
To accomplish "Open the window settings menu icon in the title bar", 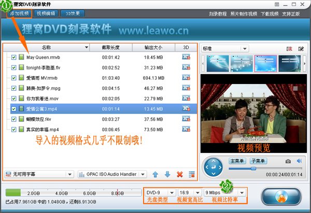I will (x=277, y=4).
